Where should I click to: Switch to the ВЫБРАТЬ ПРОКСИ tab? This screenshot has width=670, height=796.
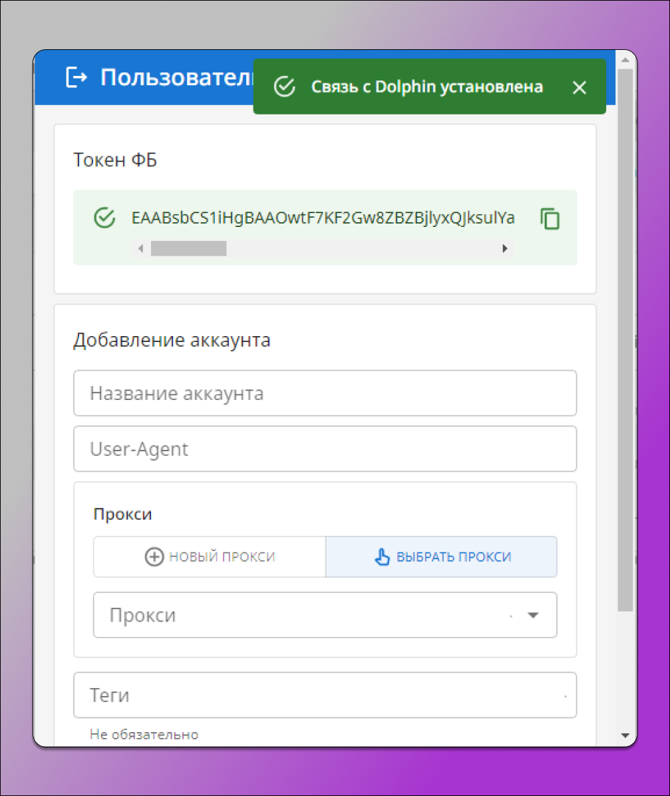441,556
